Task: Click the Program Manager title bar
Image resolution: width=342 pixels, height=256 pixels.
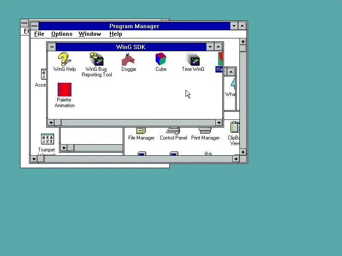Action: pos(134,26)
